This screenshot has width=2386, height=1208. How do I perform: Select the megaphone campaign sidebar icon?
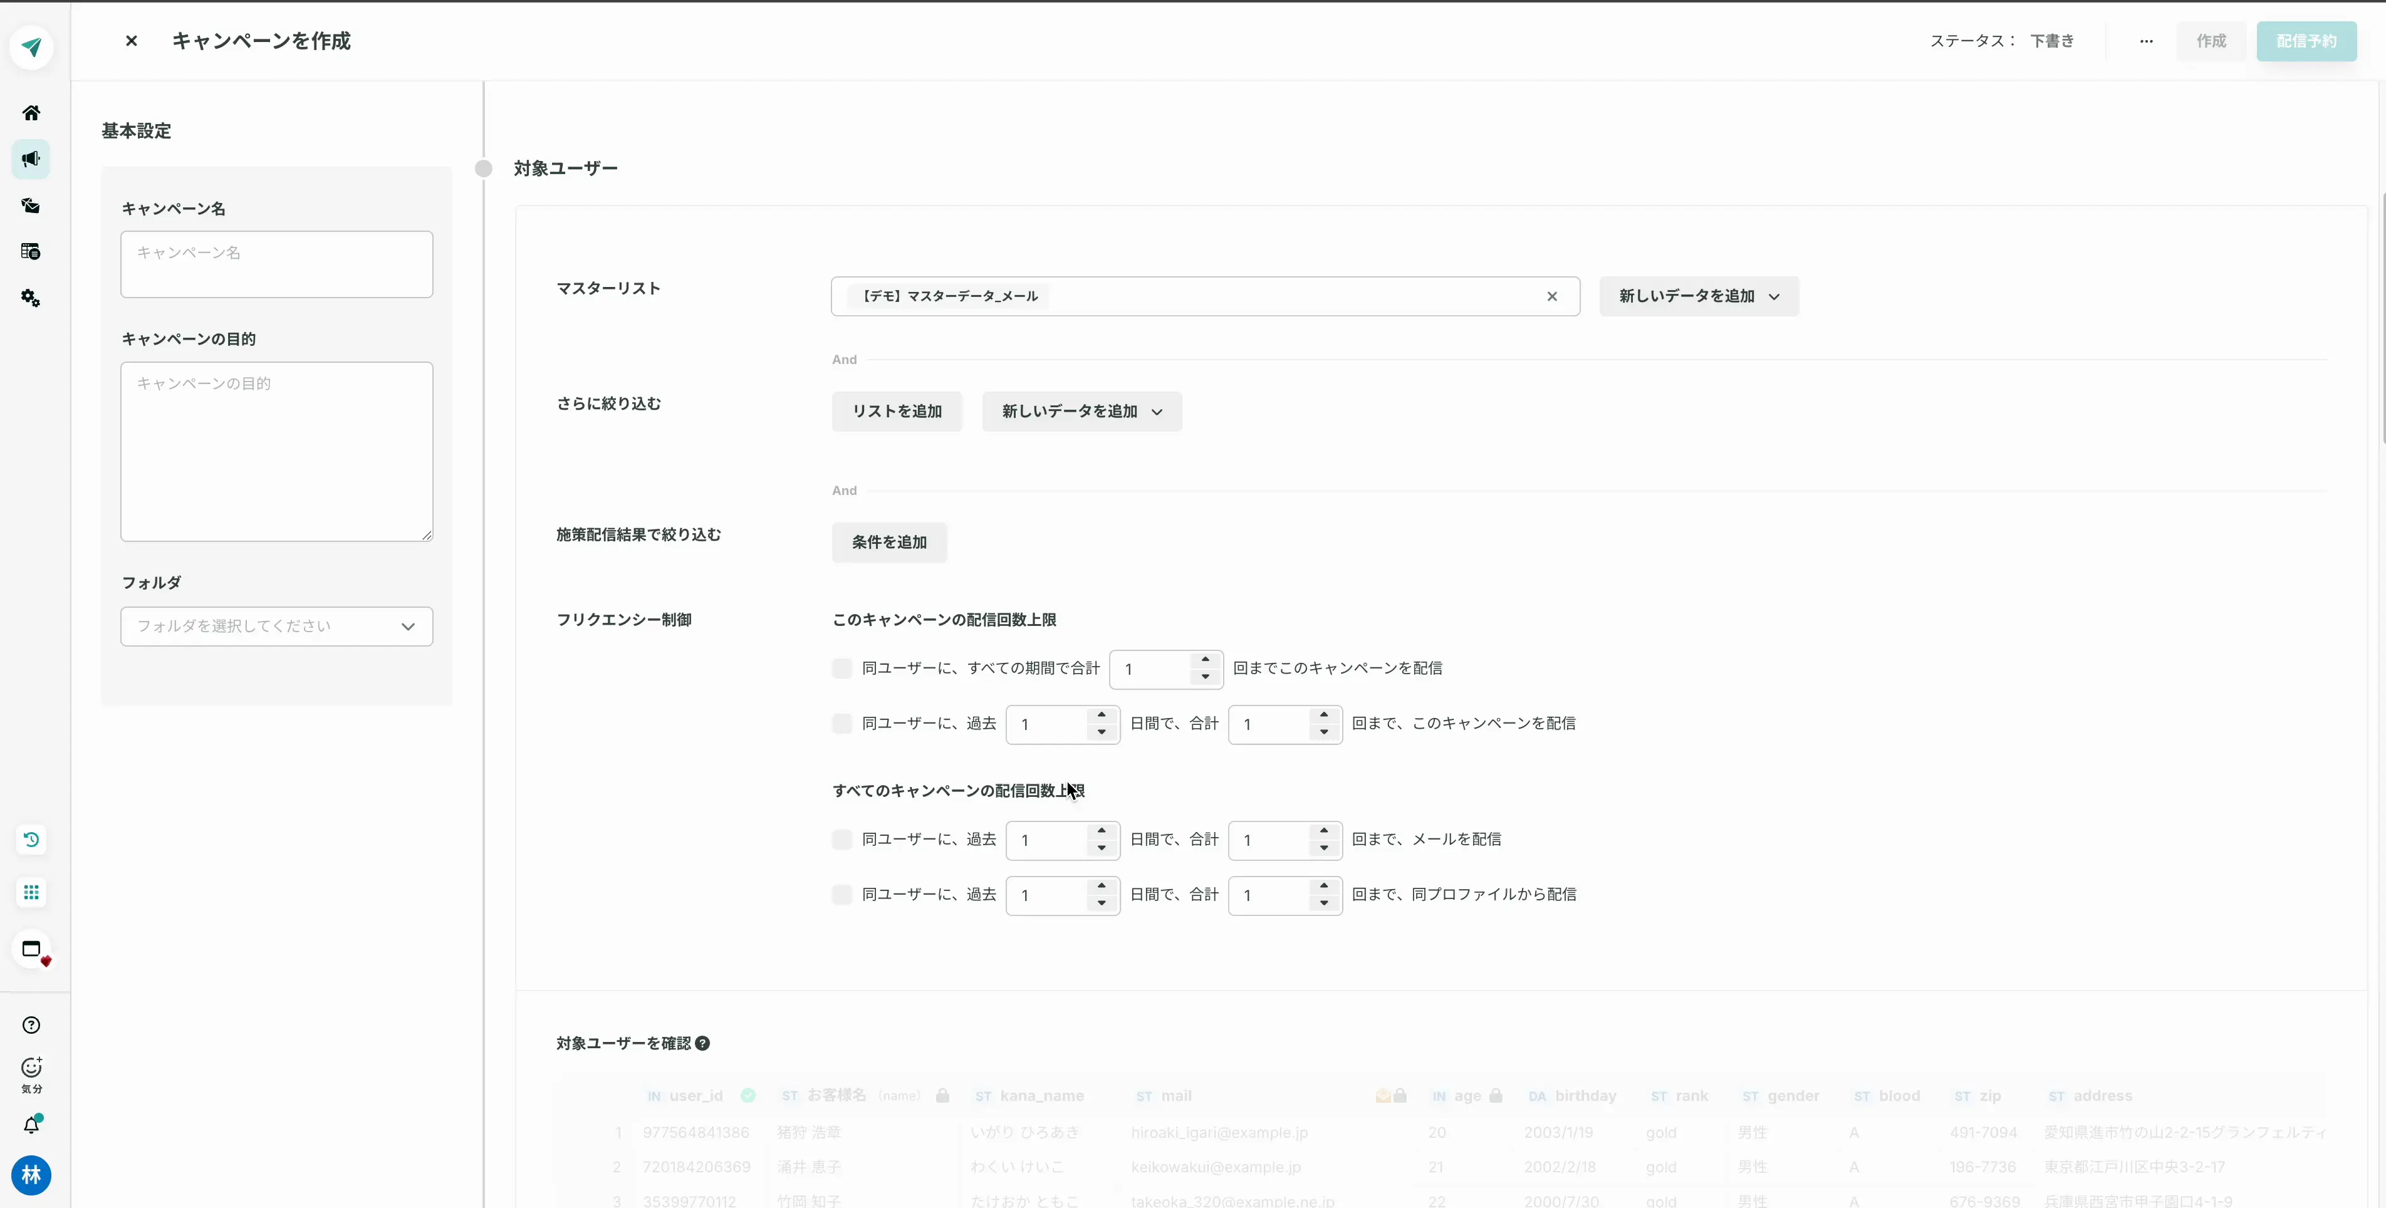(31, 159)
